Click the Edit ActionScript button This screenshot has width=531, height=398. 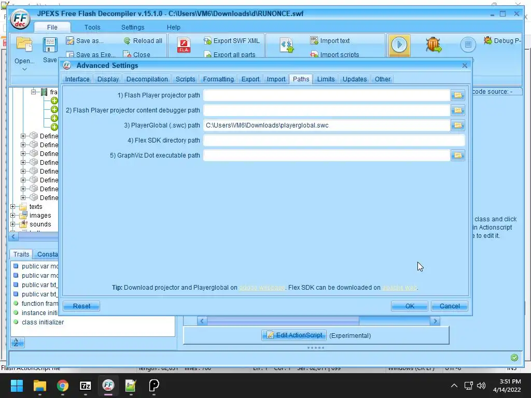294,335
